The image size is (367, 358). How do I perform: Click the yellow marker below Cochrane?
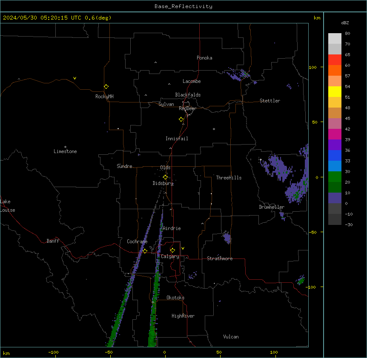pos(145,251)
